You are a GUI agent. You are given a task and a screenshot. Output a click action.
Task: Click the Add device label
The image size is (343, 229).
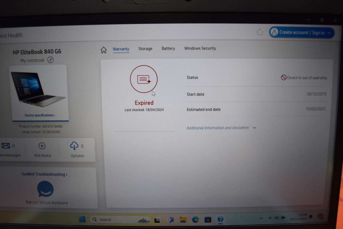tap(43, 155)
